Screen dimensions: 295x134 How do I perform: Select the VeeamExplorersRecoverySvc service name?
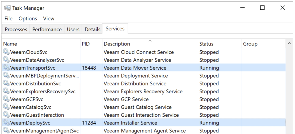pyautogui.click(x=43, y=91)
